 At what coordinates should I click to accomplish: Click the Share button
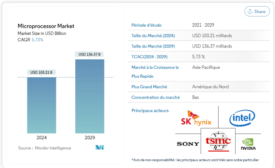(x=257, y=11)
